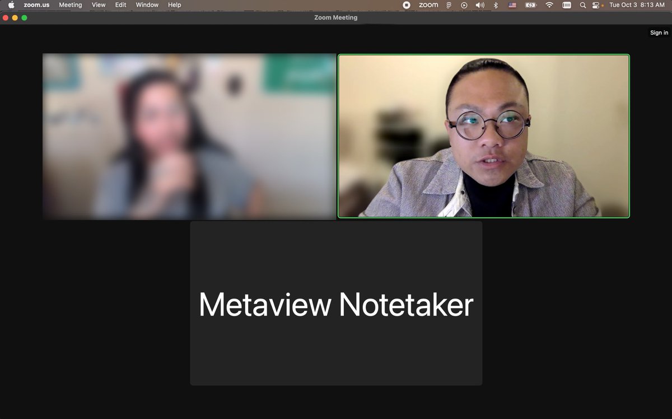The image size is (672, 419).
Task: Click the Sign in button
Action: coord(659,32)
